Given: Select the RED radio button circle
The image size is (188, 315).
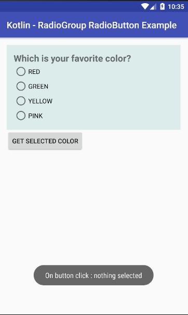Looking at the screenshot, I should click(x=21, y=71).
